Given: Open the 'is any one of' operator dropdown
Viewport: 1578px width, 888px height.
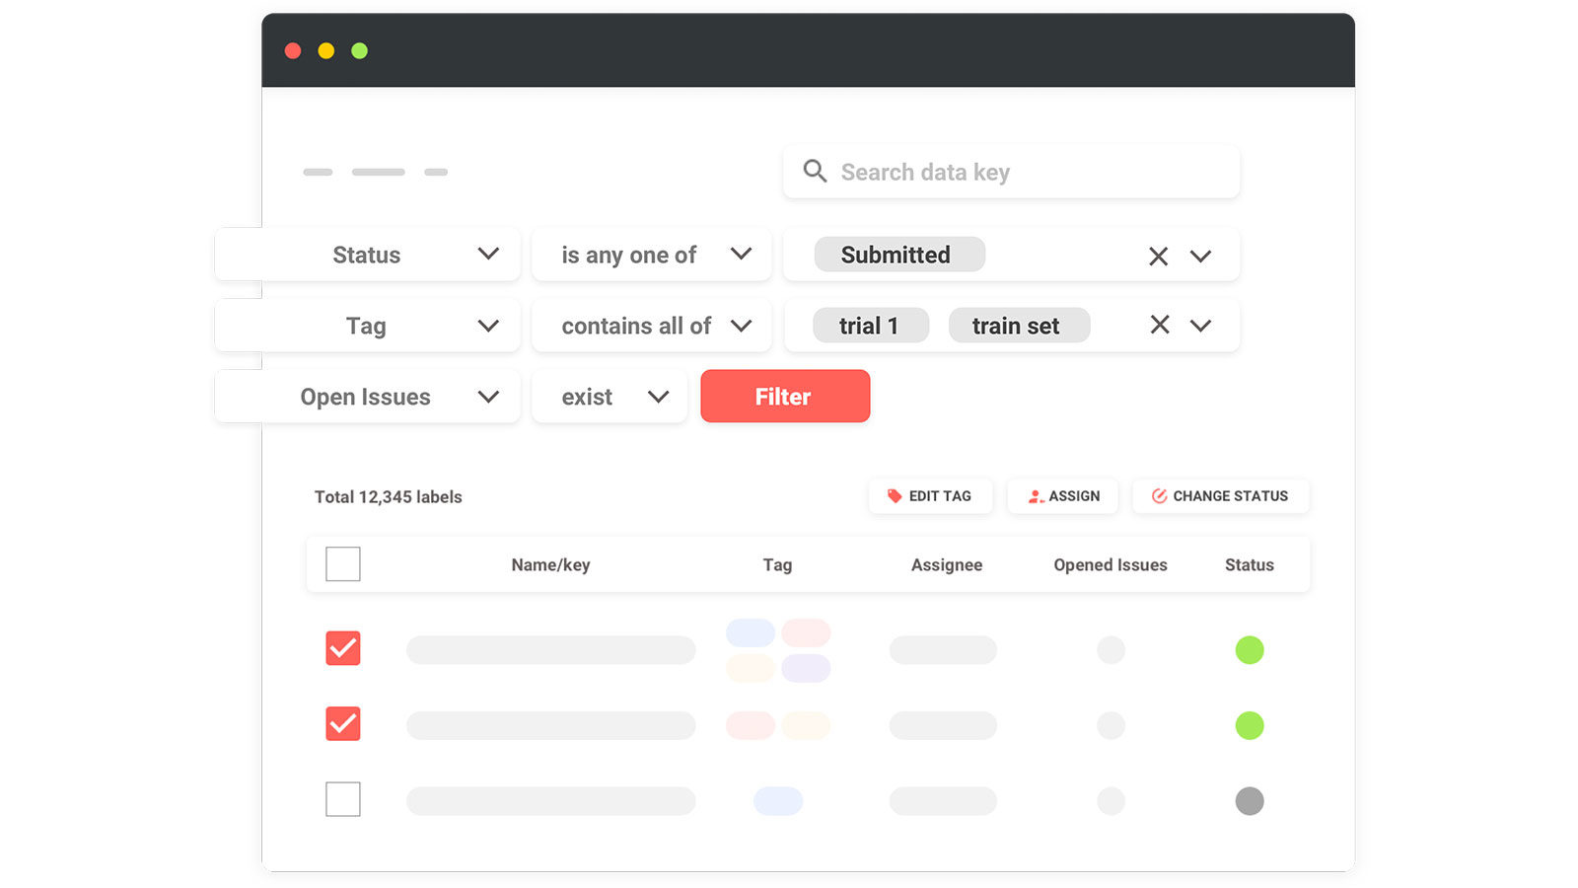Looking at the screenshot, I should click(x=651, y=255).
